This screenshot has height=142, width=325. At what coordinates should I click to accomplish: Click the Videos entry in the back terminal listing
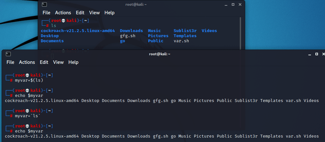[209, 31]
